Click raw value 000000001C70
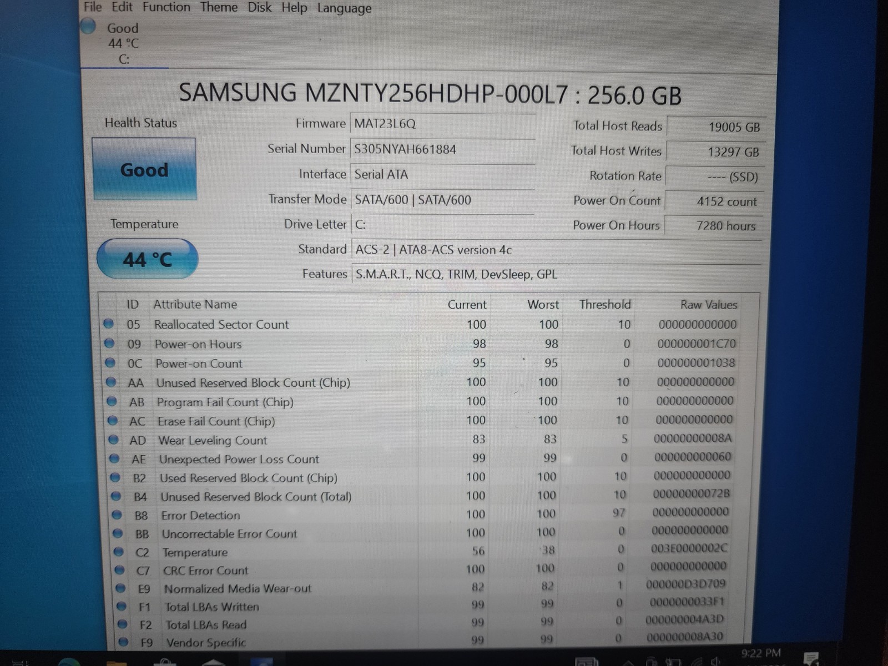The width and height of the screenshot is (888, 666). [697, 344]
